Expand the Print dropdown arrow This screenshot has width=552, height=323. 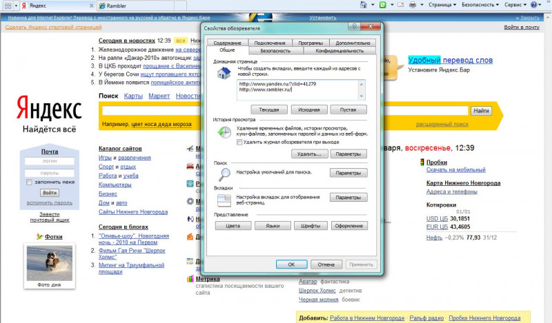coord(422,5)
